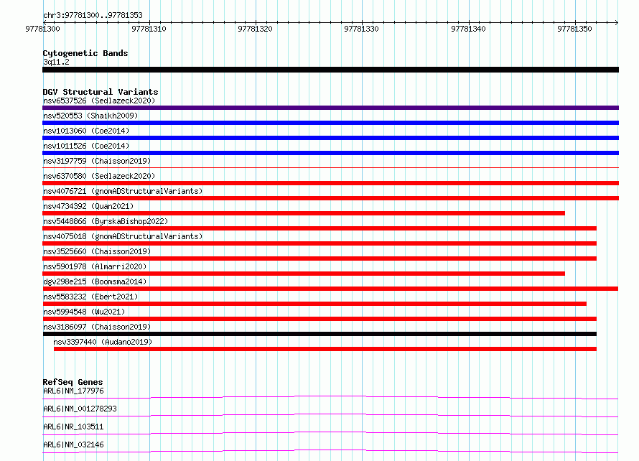This screenshot has width=639, height=461.
Task: Open transcript ARL6|NM_032146 label
Action: tap(73, 444)
